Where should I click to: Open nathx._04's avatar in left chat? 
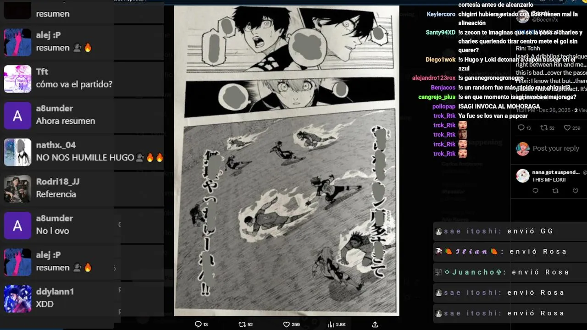click(17, 152)
